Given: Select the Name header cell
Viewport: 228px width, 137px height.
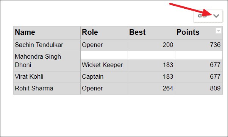Looking at the screenshot, I should [x=47, y=33].
